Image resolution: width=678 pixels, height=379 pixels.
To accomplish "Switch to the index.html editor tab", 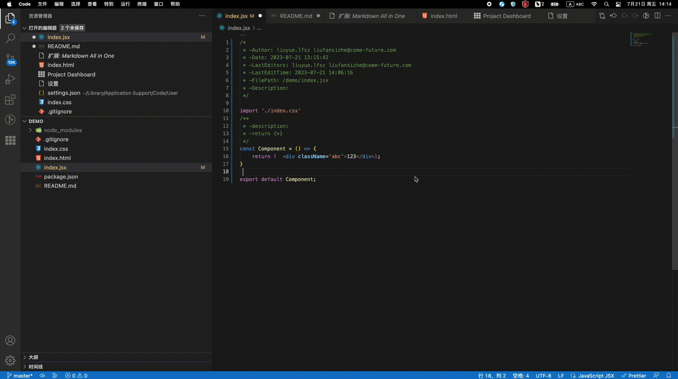I will pyautogui.click(x=444, y=16).
